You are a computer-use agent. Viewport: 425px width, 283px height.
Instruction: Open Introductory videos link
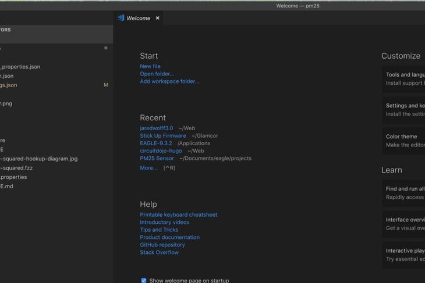[165, 223]
